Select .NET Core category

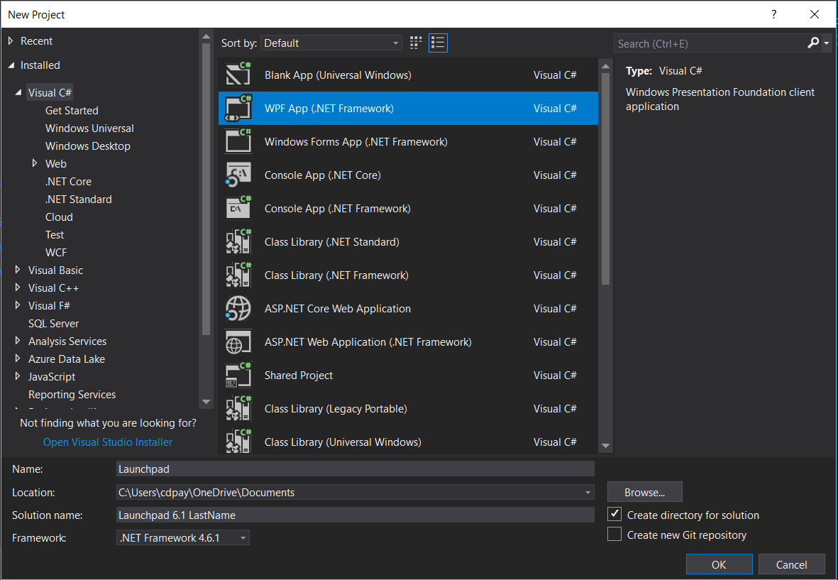pos(68,181)
